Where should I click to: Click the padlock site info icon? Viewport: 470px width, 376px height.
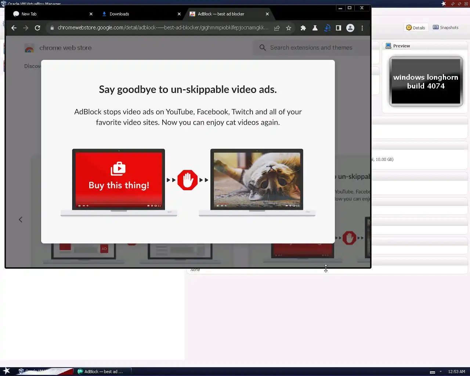pos(52,28)
